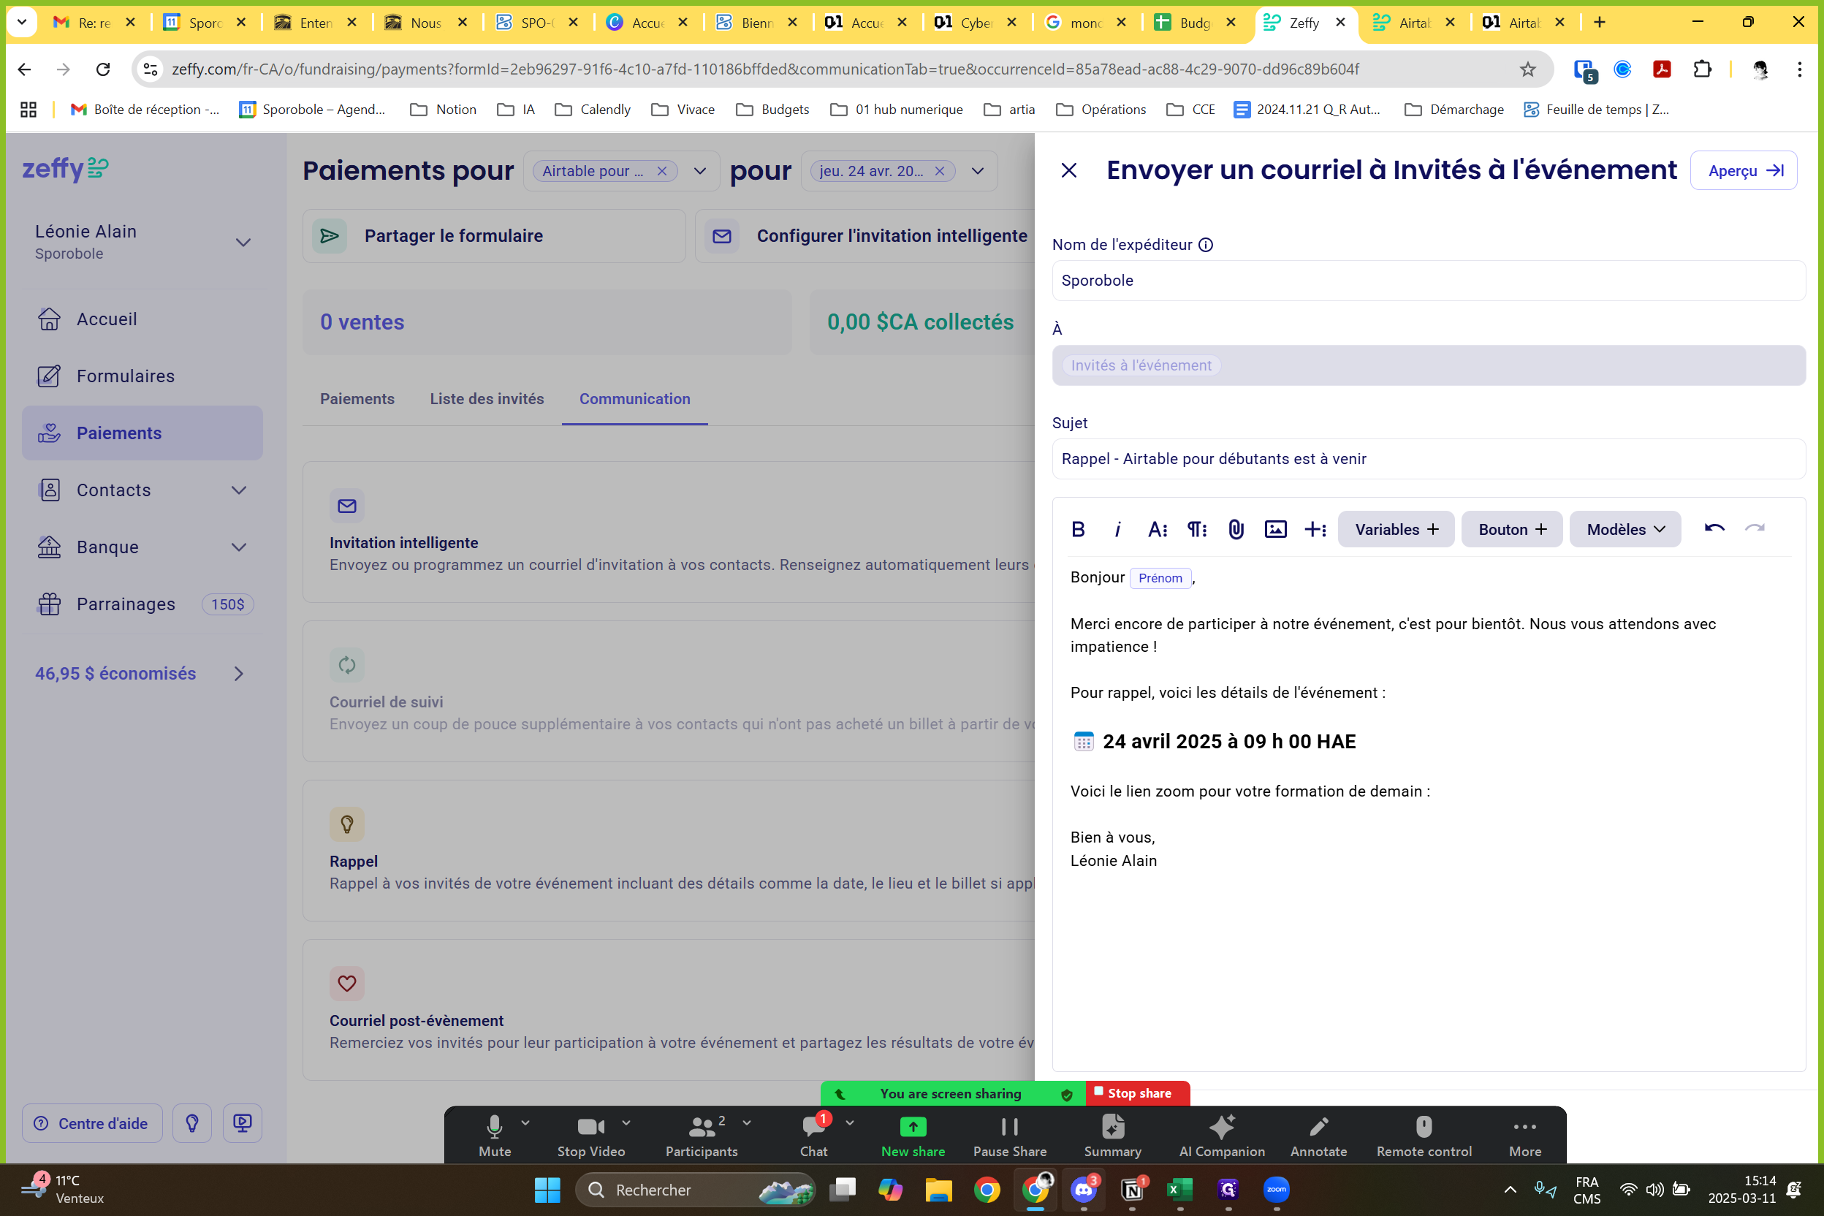Close the email side panel
This screenshot has width=1824, height=1216.
tap(1068, 170)
